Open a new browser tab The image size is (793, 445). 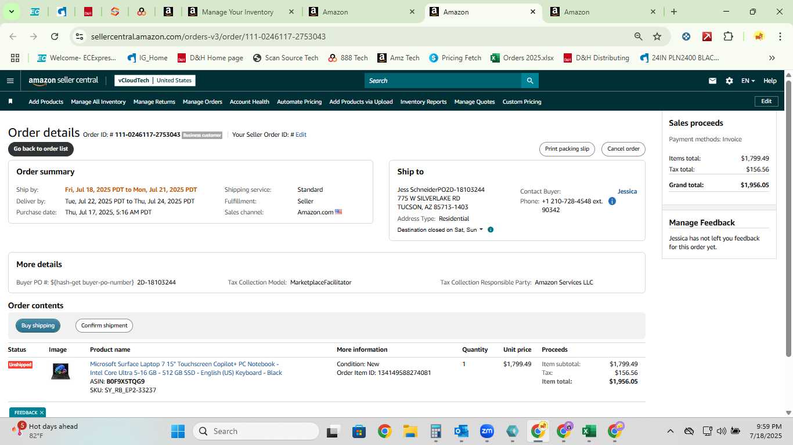[673, 12]
